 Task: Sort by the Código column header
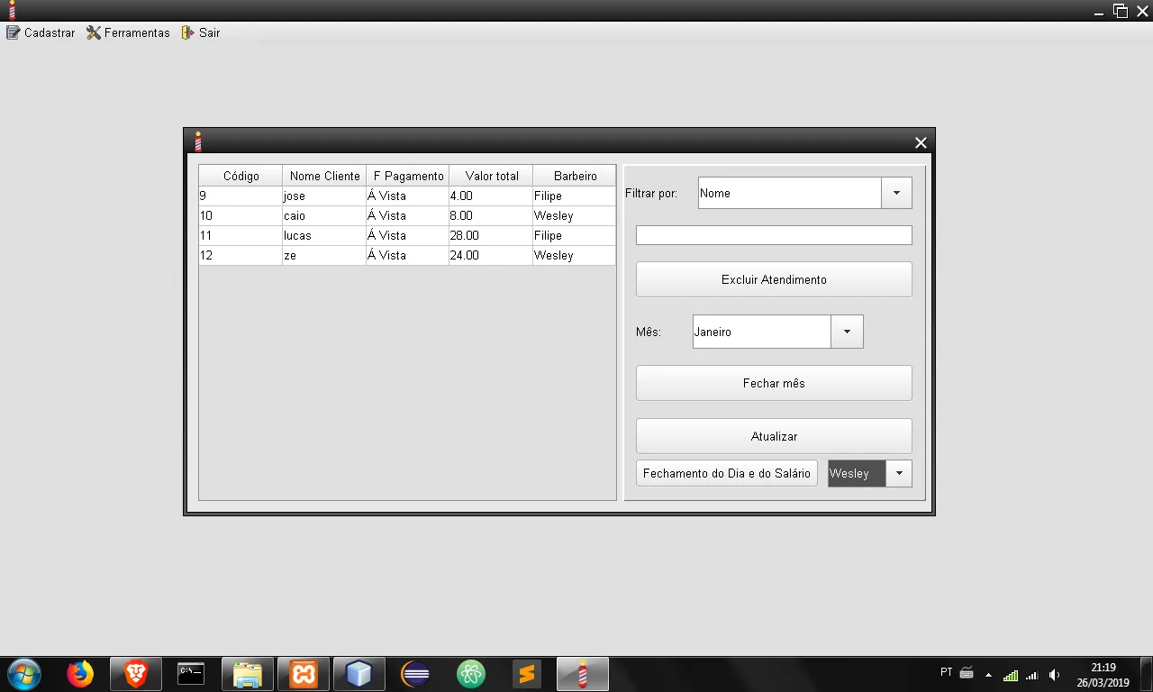pyautogui.click(x=241, y=176)
